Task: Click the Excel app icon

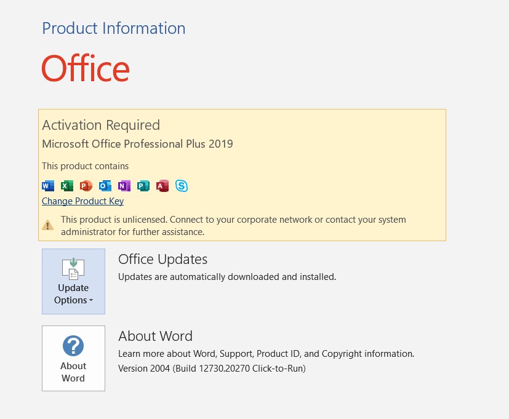Action: (67, 186)
